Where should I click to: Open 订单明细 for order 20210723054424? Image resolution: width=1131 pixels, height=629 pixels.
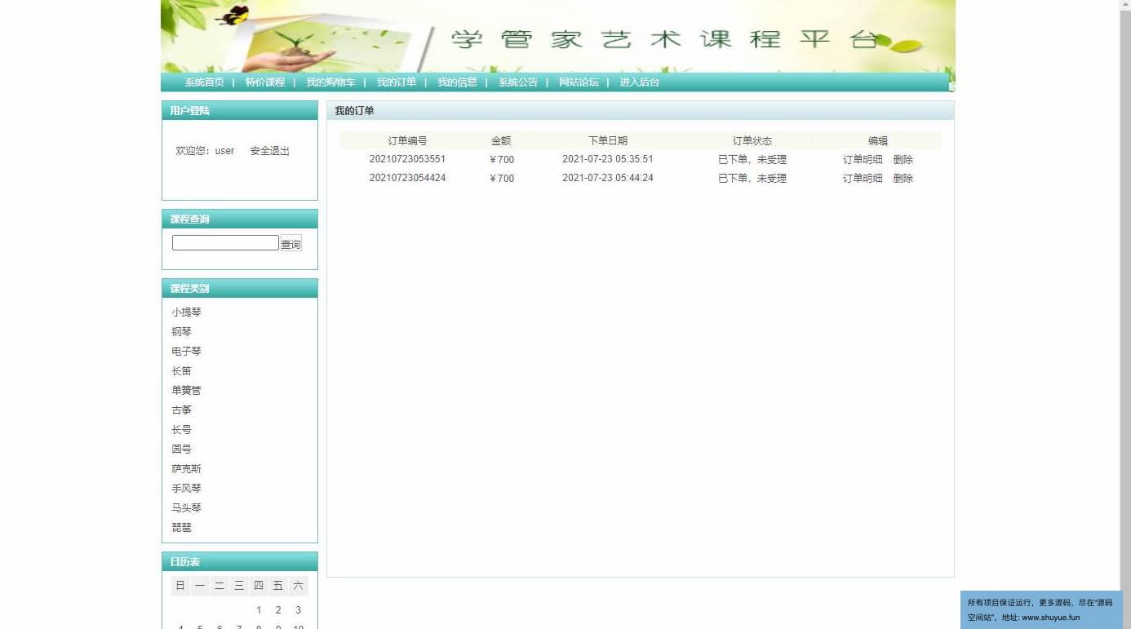click(863, 179)
